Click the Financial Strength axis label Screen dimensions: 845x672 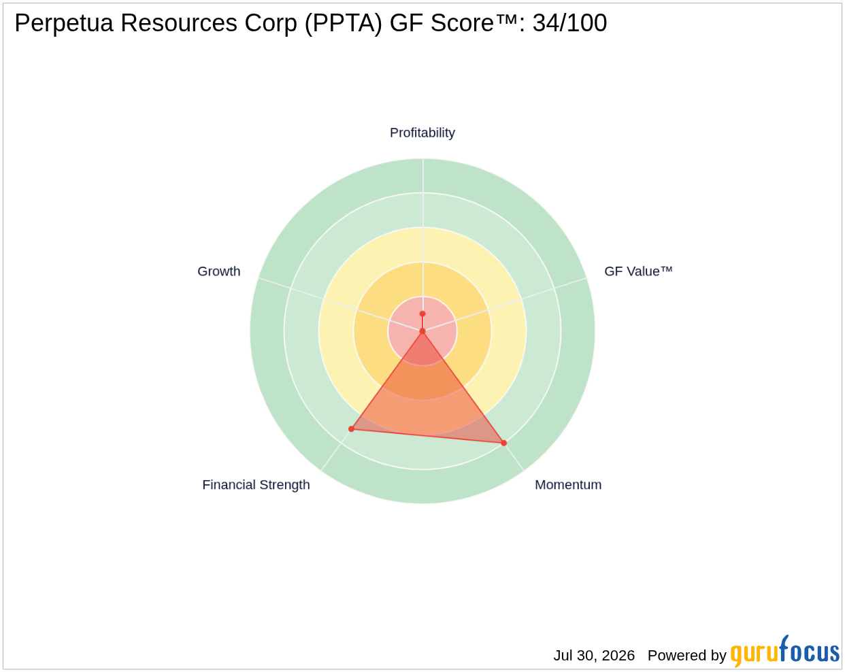click(x=256, y=485)
